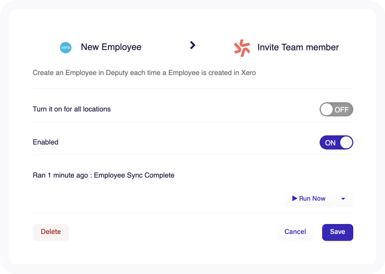385x274 pixels.
Task: Delete this integration
Action: (51, 232)
